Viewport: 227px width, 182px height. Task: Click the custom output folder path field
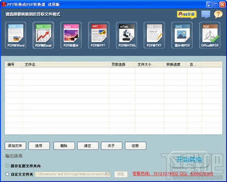[x=72, y=174]
